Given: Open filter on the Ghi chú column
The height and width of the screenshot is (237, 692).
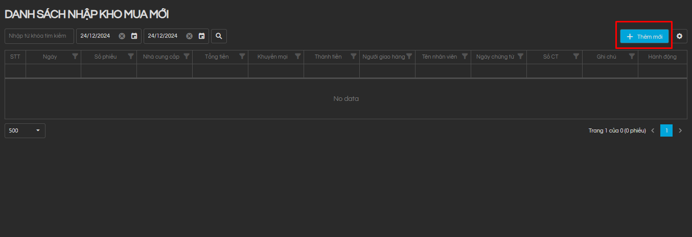Looking at the screenshot, I should point(632,57).
